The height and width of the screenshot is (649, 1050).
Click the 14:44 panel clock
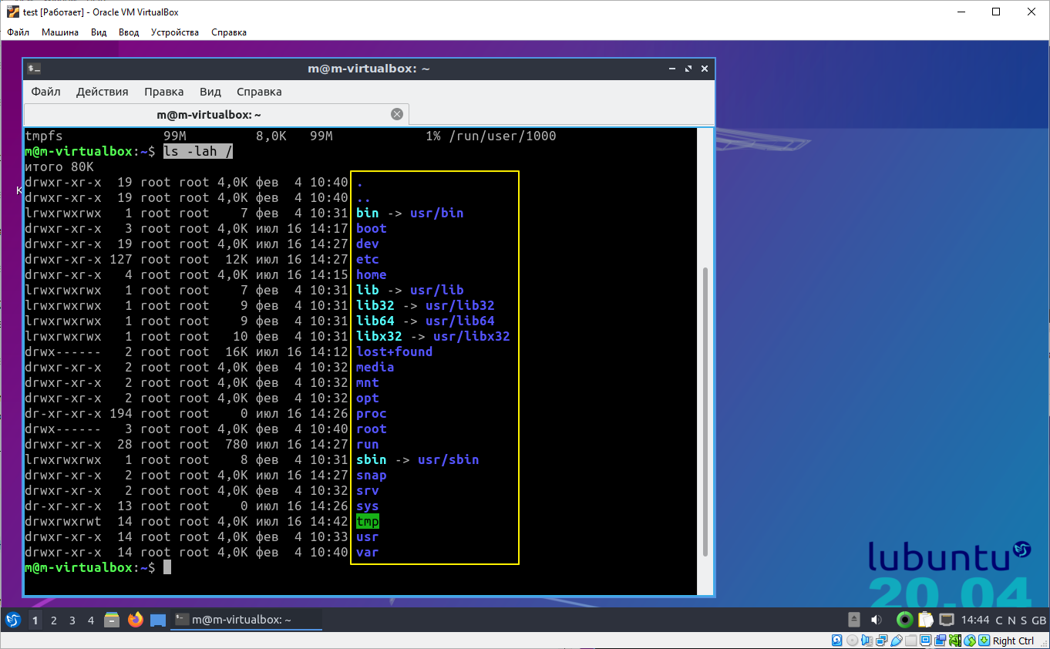pos(975,620)
